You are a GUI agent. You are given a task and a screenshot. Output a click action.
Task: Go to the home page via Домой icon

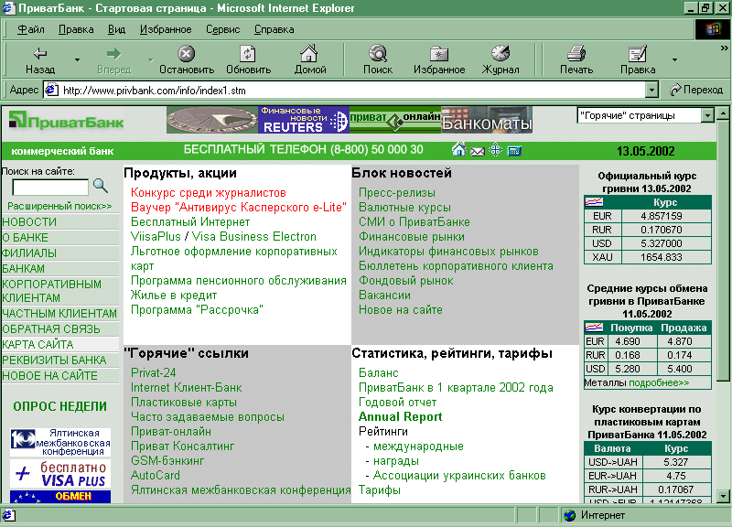click(x=309, y=59)
